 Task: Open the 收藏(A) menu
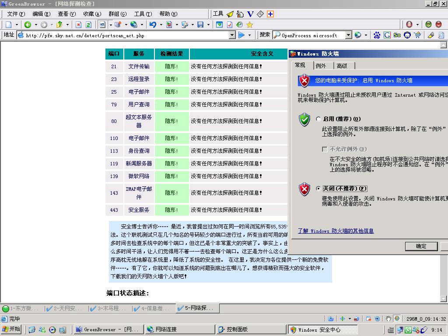[92, 14]
